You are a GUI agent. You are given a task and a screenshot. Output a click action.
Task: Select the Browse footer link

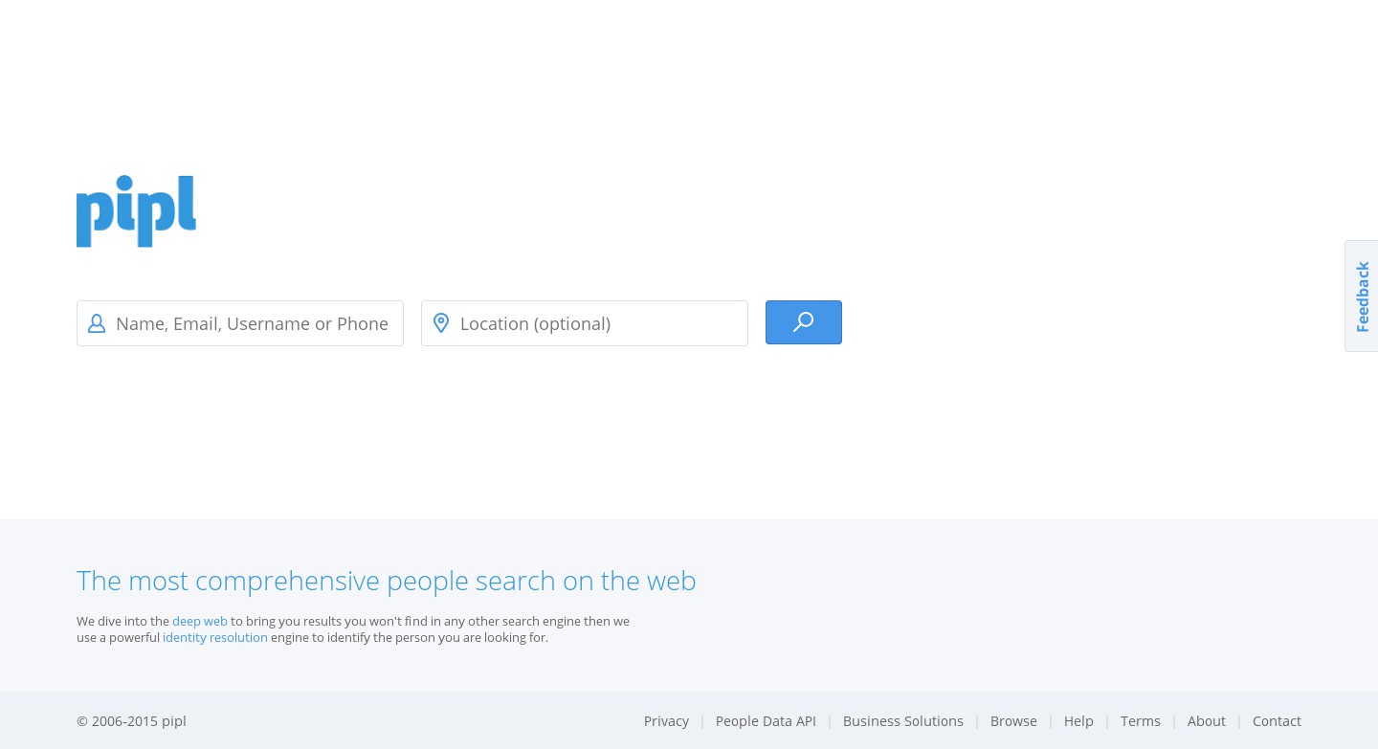1013,721
